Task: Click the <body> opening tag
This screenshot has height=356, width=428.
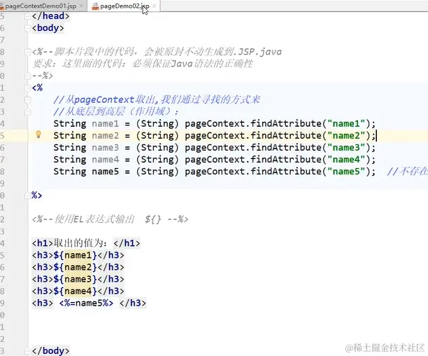Action: (x=48, y=28)
